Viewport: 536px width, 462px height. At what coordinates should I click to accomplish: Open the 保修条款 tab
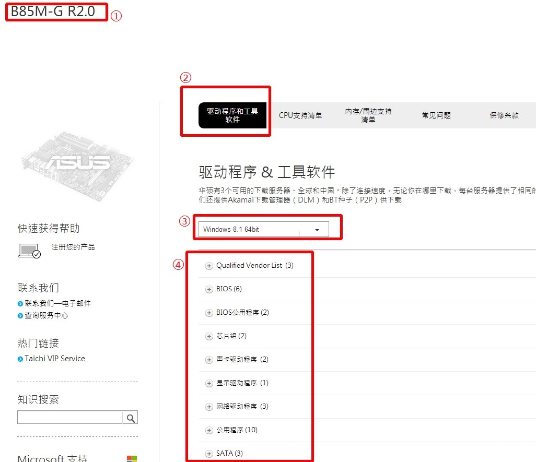point(504,115)
